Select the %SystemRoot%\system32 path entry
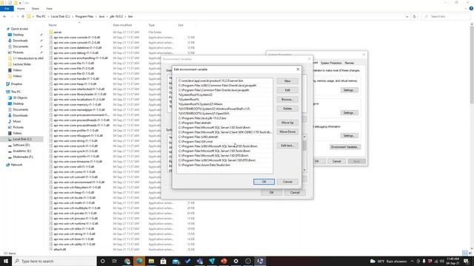Viewport: 474px width, 266px height. [x=224, y=95]
